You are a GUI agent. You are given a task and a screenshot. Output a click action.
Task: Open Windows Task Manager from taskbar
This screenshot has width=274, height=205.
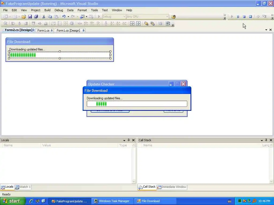(x=112, y=201)
